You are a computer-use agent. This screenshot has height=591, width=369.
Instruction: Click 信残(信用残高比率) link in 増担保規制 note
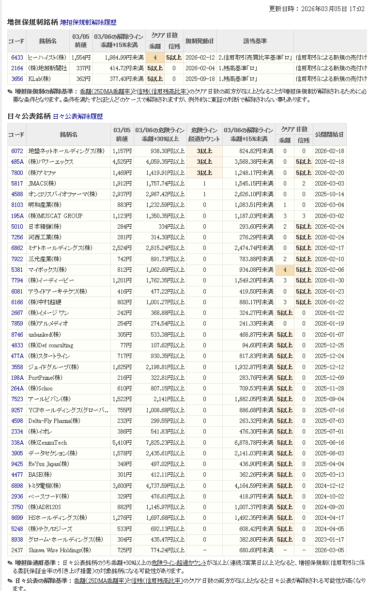click(x=162, y=92)
